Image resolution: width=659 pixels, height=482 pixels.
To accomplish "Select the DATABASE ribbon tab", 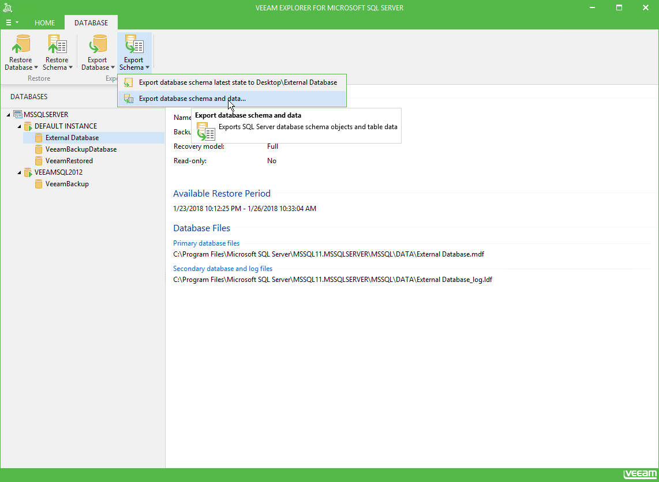I will 91,22.
